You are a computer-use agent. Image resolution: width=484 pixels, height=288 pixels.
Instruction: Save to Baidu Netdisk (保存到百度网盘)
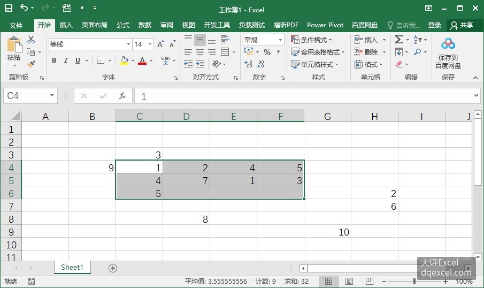(x=448, y=53)
